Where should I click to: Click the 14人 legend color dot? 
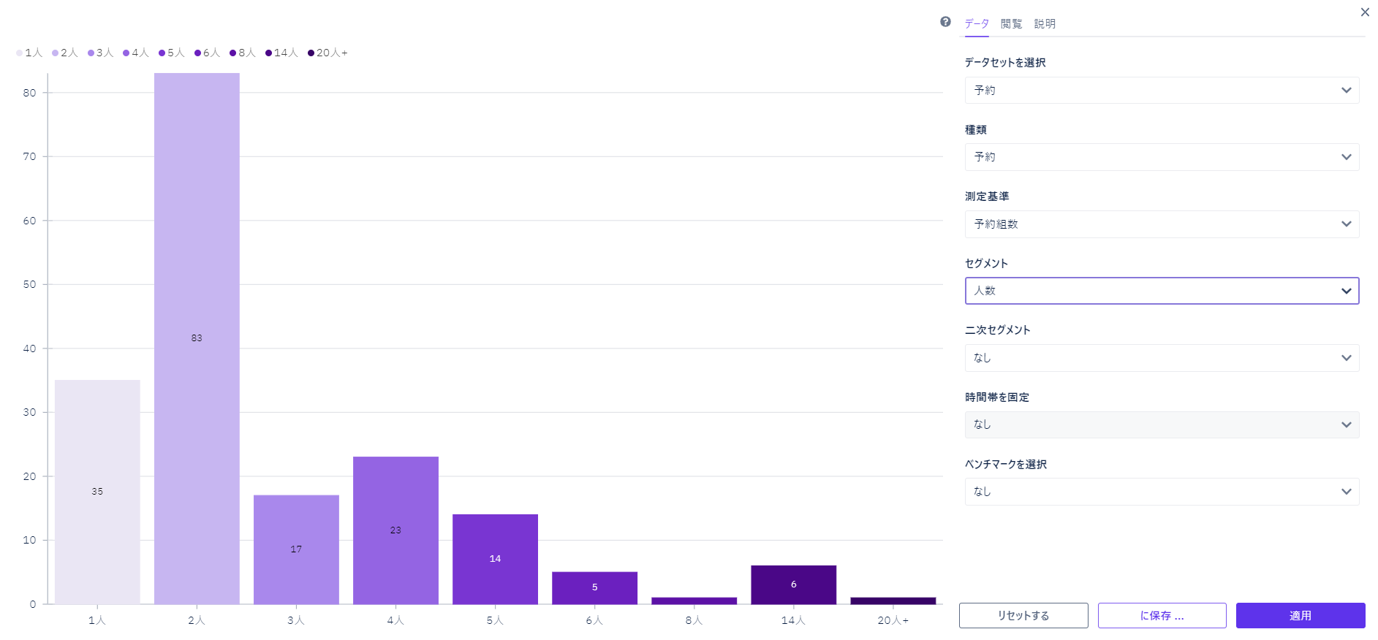pos(268,53)
